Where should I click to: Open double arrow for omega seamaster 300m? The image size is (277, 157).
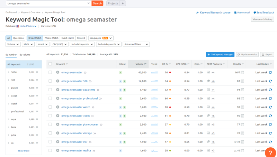coord(92,116)
